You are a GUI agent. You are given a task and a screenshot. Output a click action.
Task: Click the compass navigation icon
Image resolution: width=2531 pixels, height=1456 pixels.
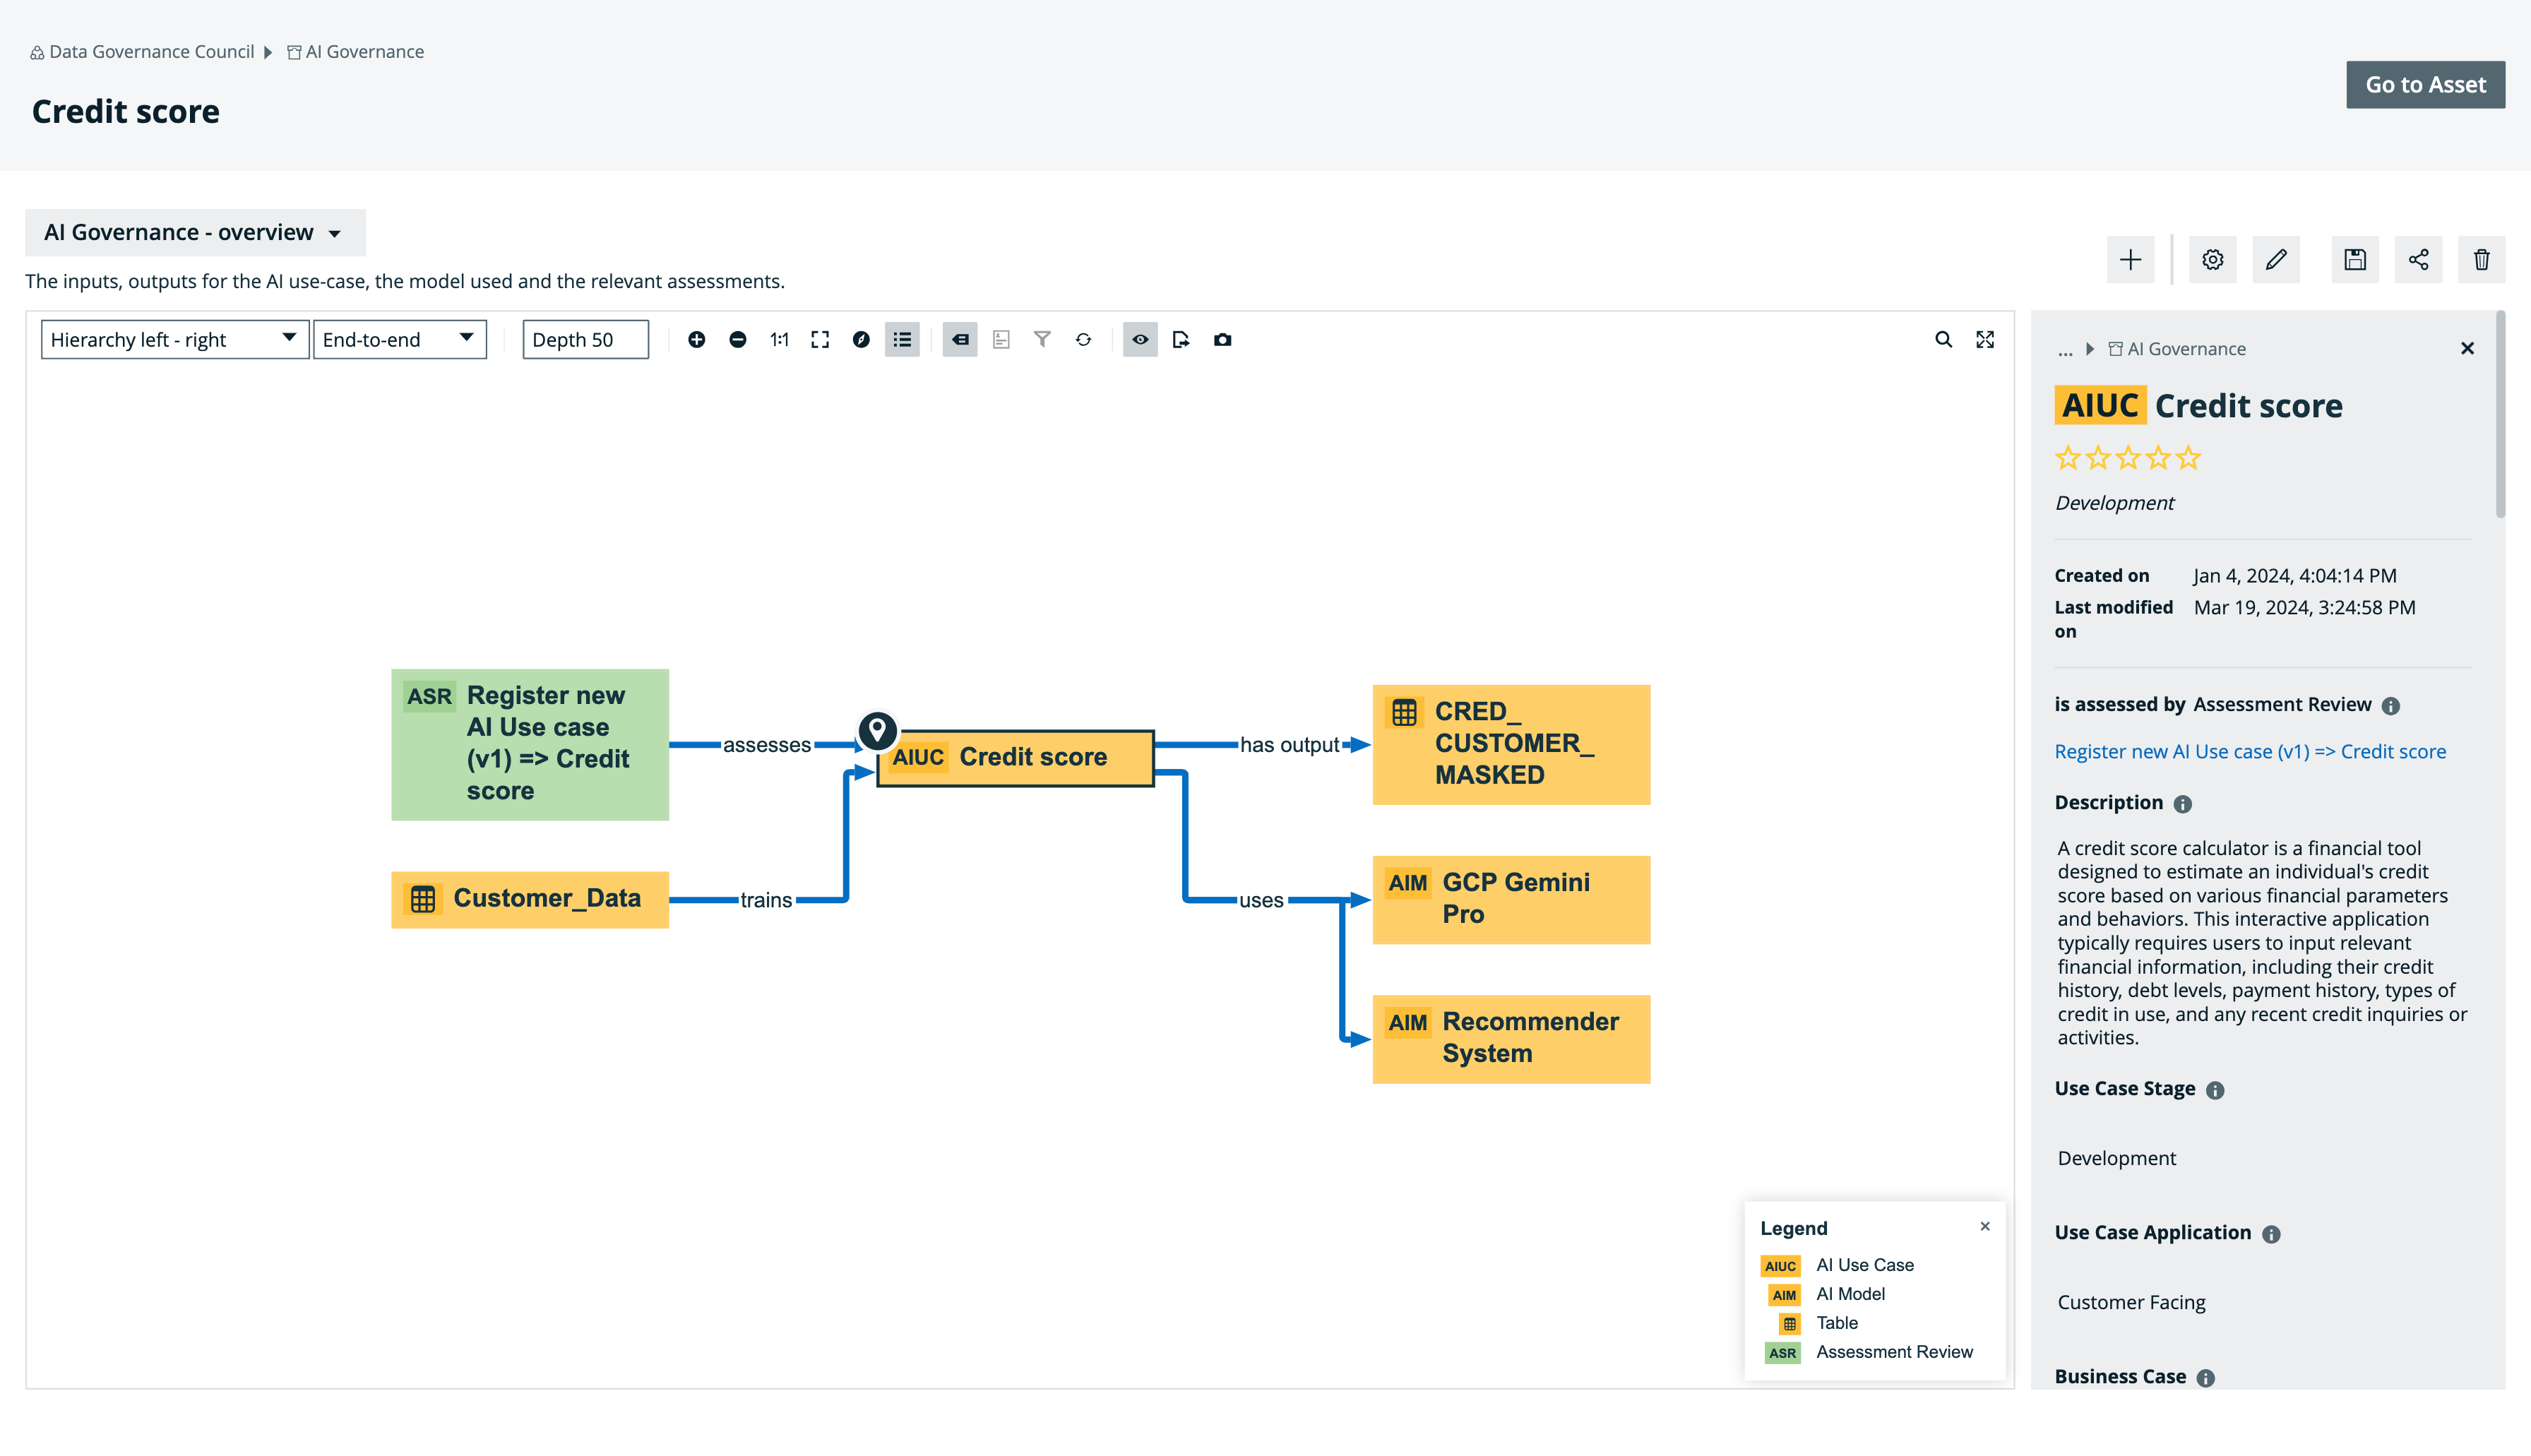click(x=861, y=340)
